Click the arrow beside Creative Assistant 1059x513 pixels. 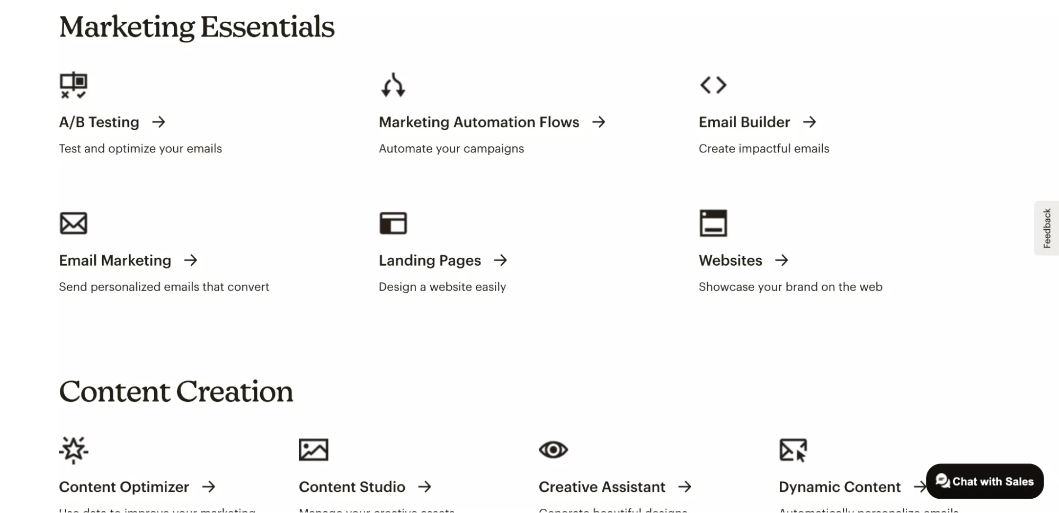click(x=685, y=487)
